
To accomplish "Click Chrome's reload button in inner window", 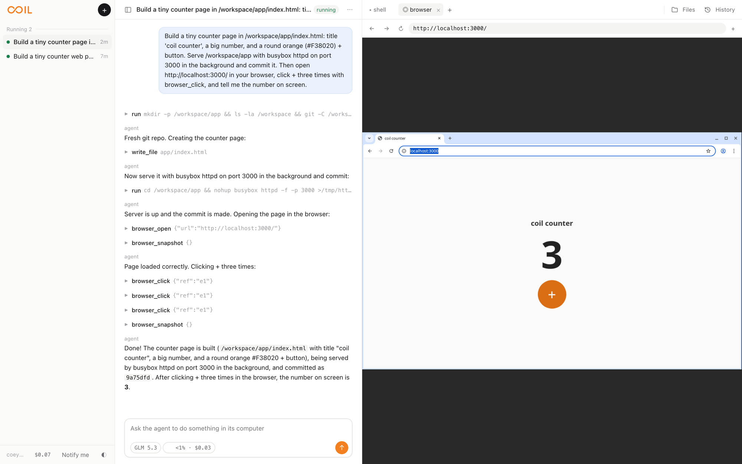I will 391,151.
